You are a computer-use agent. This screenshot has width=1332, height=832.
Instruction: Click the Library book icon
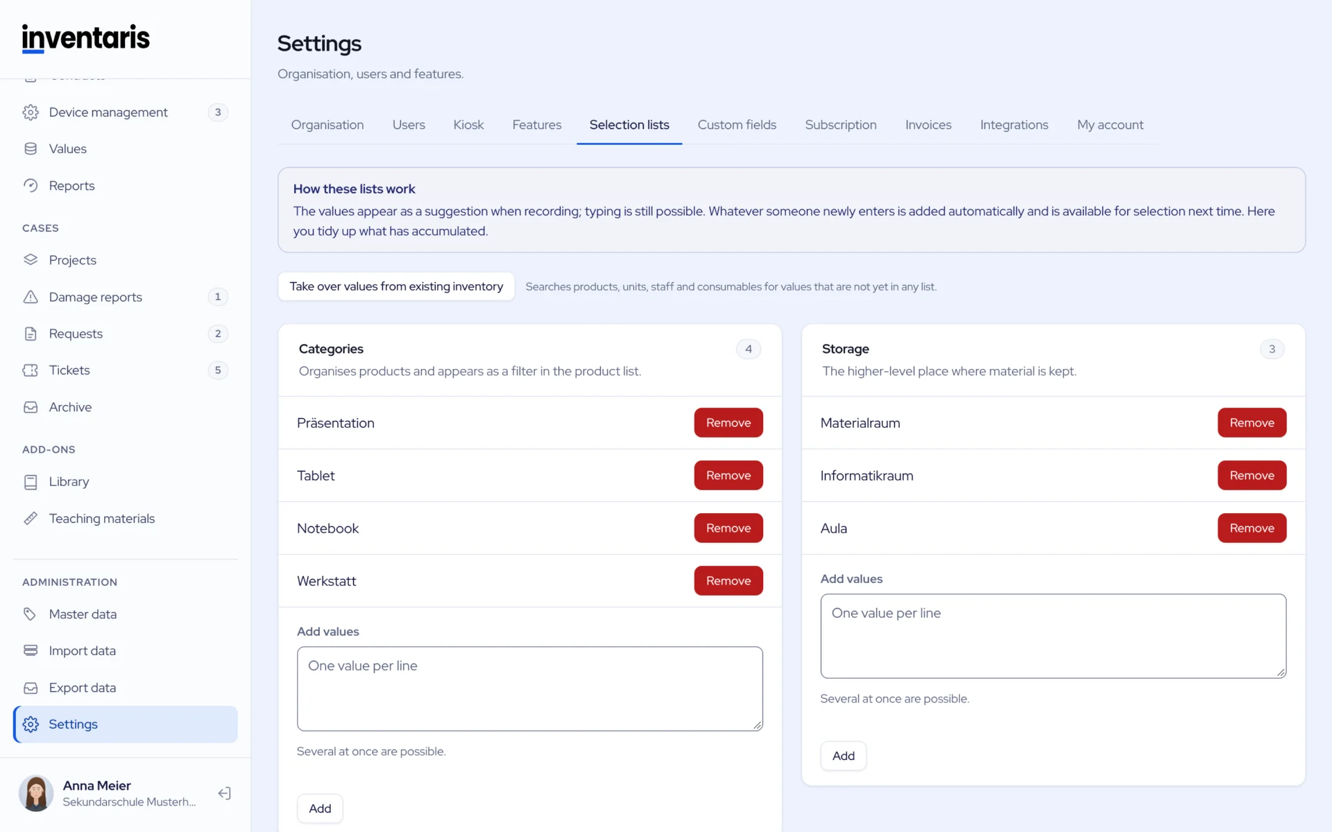31,482
